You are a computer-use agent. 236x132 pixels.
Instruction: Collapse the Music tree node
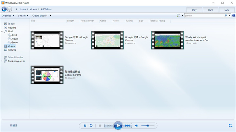coord(2,31)
